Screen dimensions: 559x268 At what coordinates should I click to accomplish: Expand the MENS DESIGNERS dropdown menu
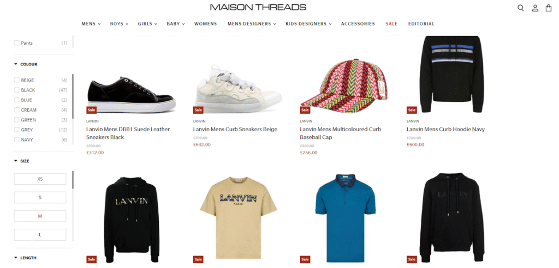[x=252, y=24]
